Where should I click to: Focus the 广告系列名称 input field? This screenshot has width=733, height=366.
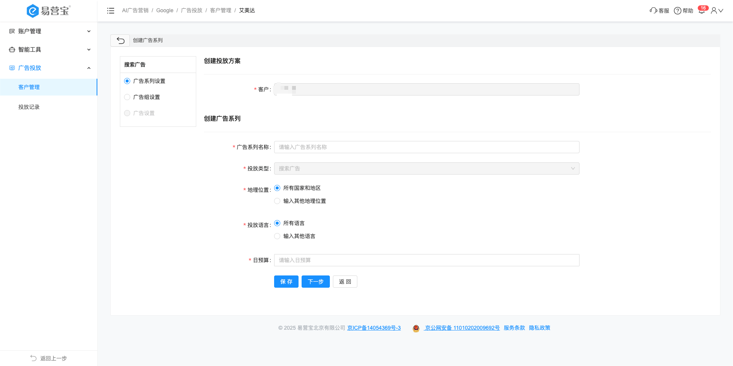tap(426, 147)
